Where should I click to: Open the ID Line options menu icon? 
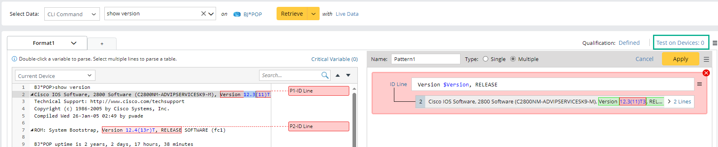tap(699, 84)
